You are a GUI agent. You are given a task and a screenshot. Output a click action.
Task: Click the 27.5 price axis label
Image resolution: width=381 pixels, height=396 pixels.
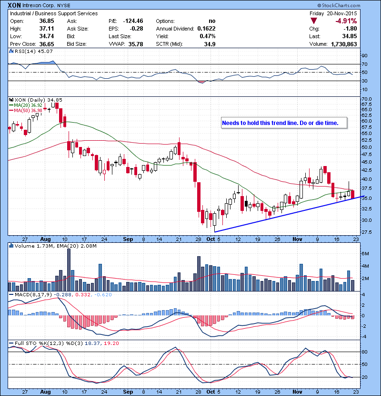[367, 232]
